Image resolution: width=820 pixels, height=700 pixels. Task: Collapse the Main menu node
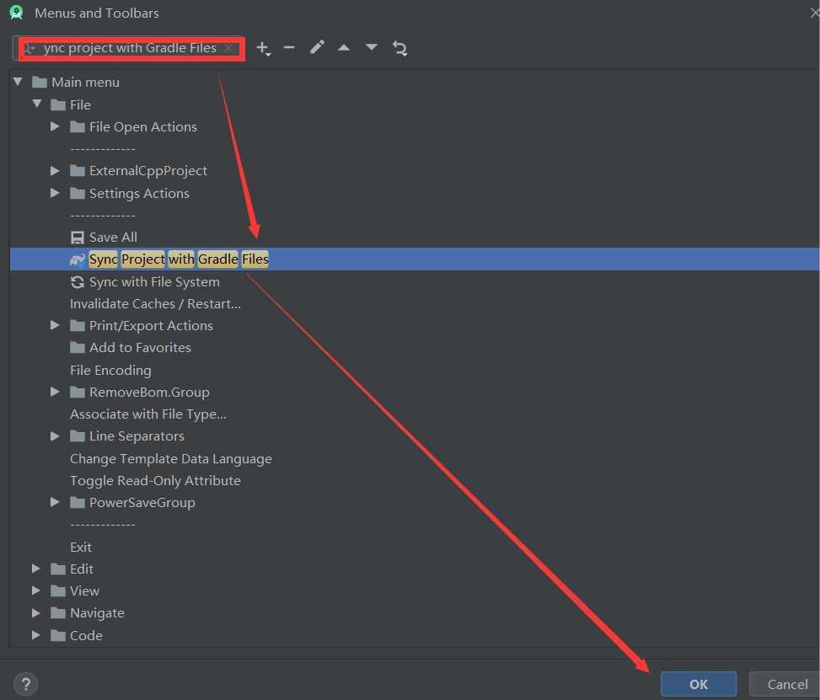click(18, 82)
